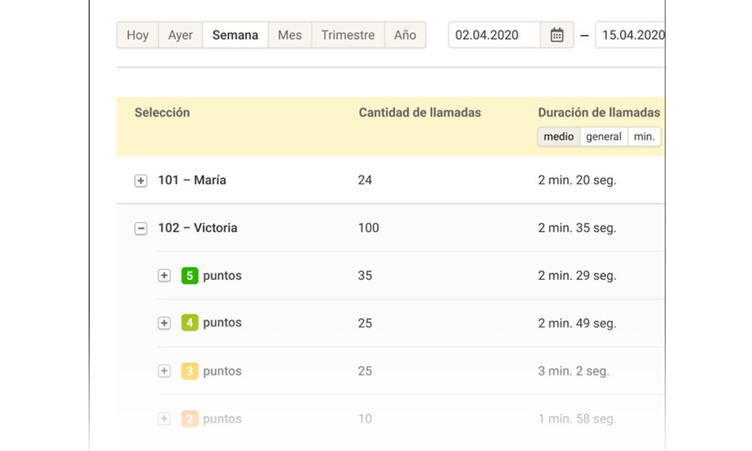Select the Hoy period tab
Screen dimensions: 752x451
[x=137, y=35]
